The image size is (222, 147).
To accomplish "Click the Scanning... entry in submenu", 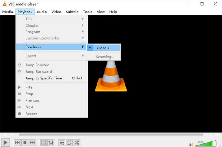I will pos(103,57).
